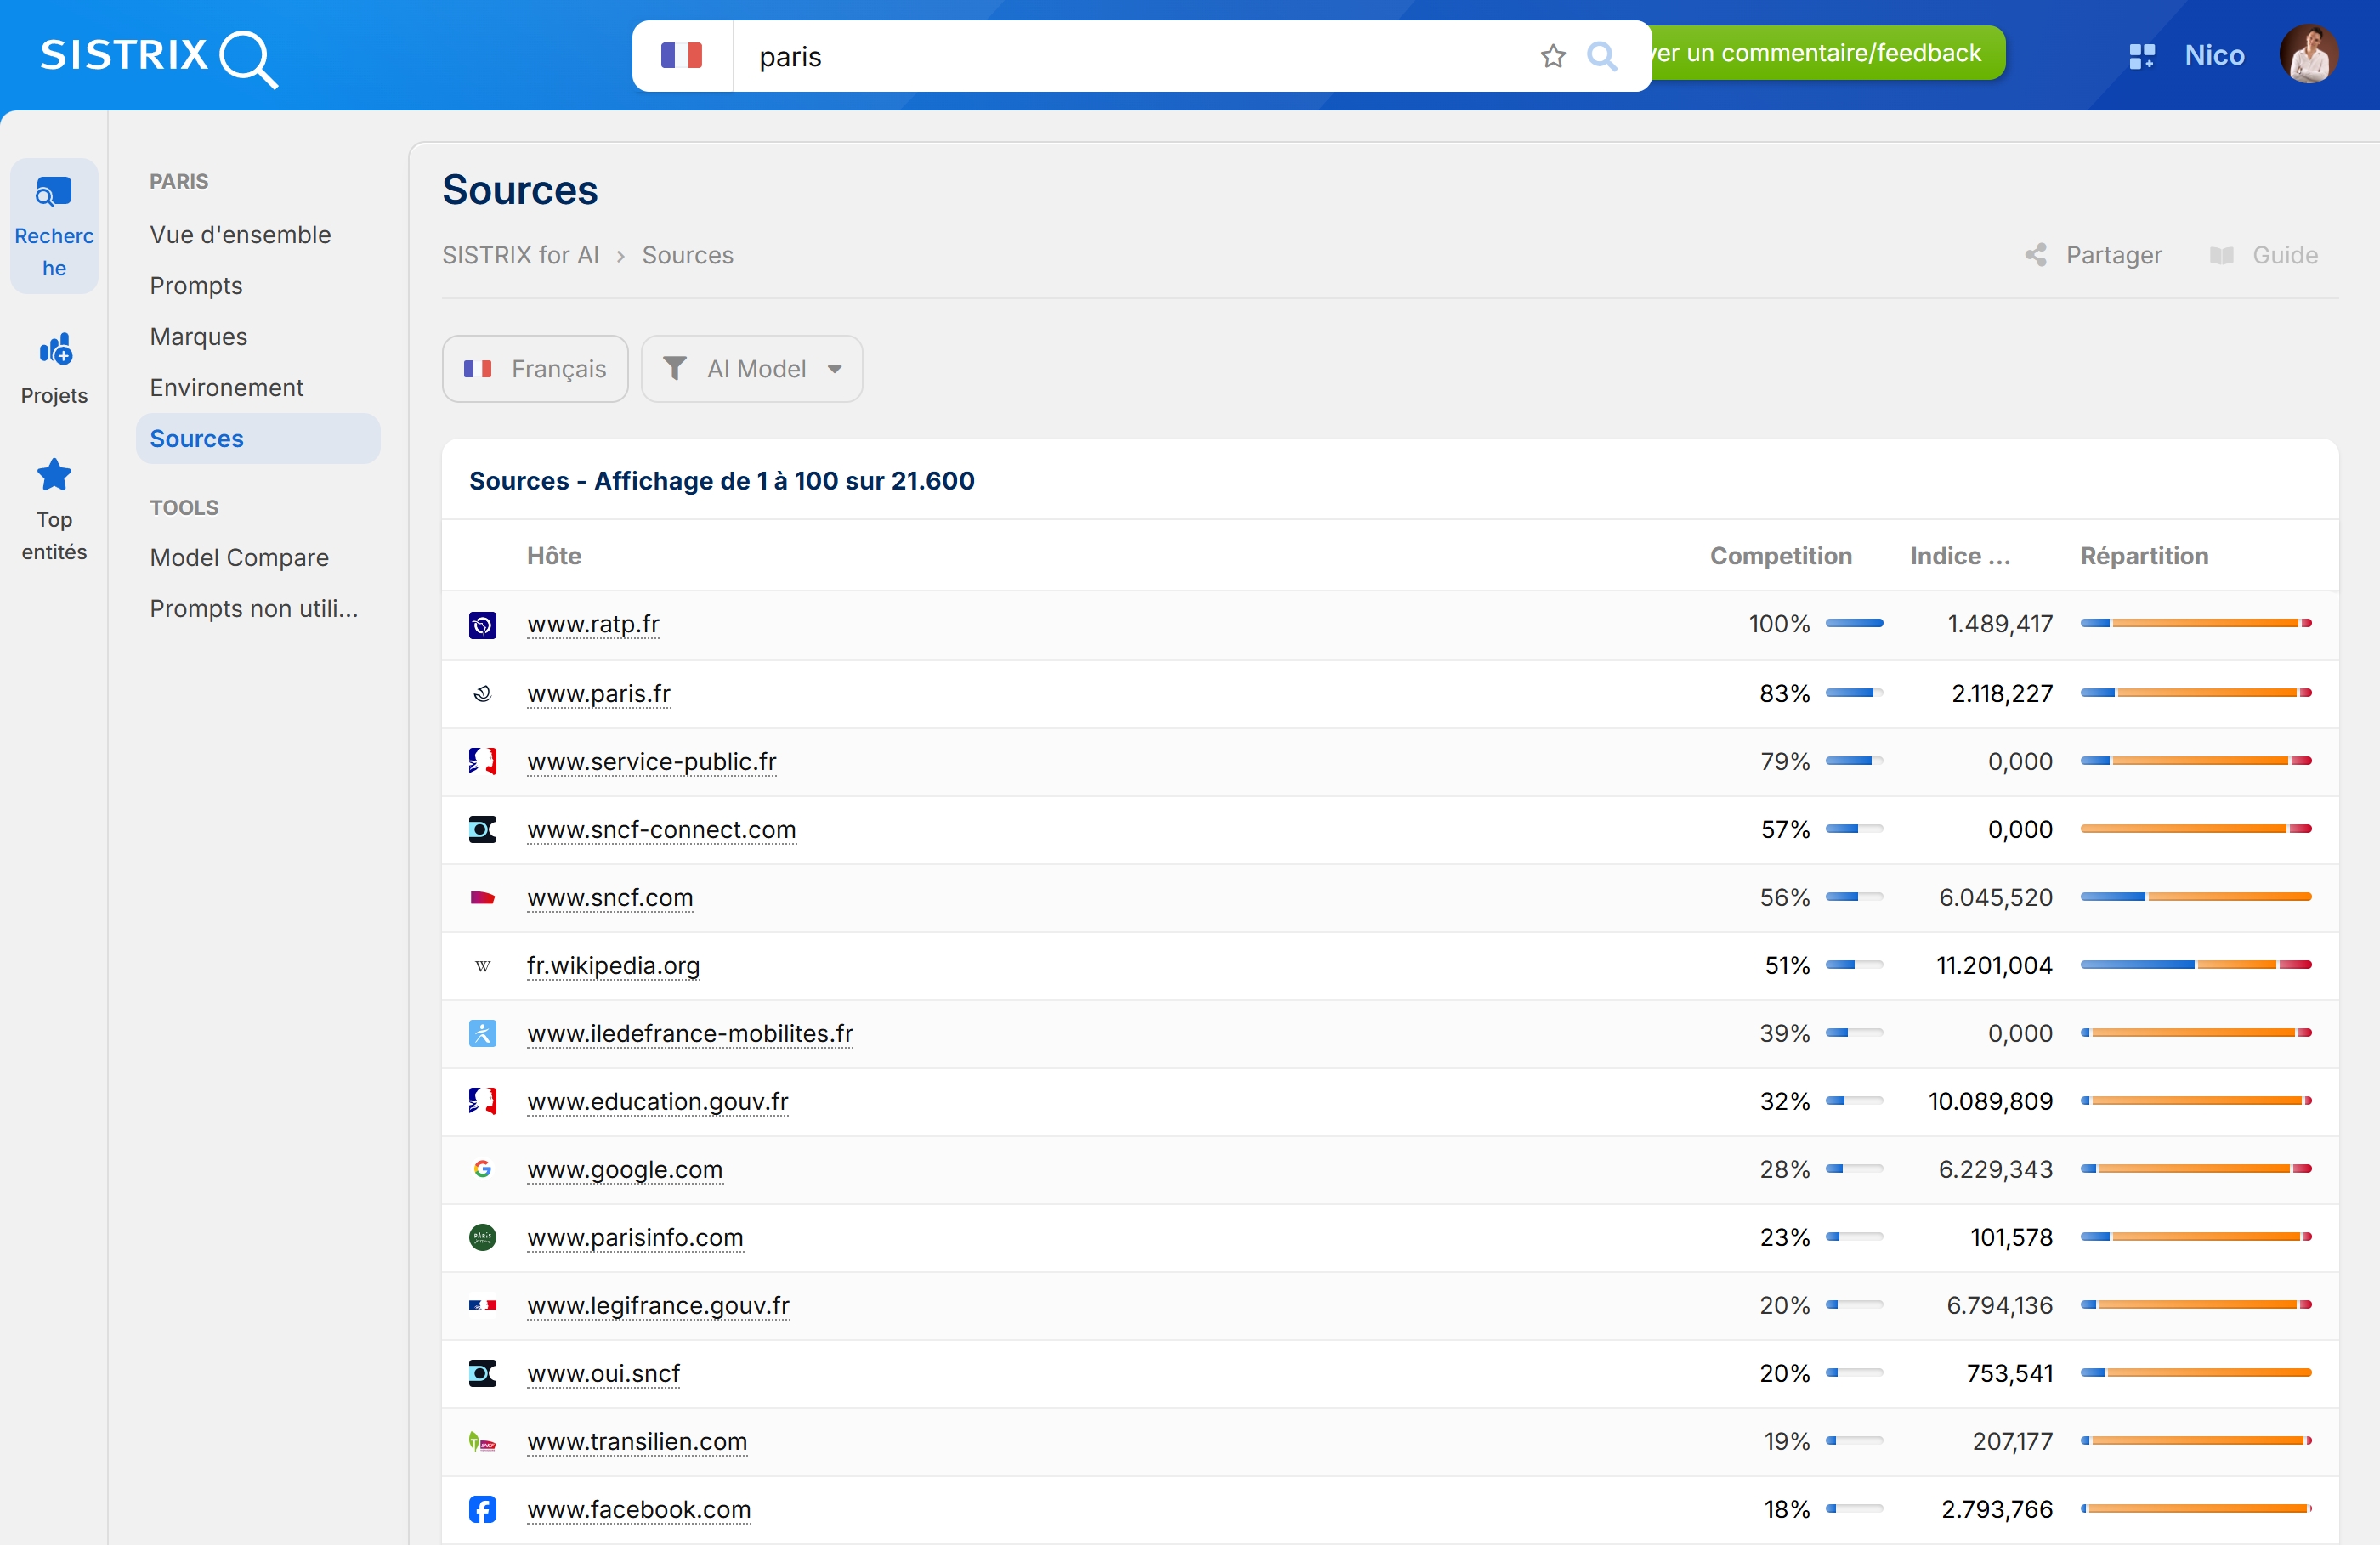This screenshot has height=1545, width=2380.
Task: Click the www.legifrance.gouv.fr favicon
Action: 483,1305
